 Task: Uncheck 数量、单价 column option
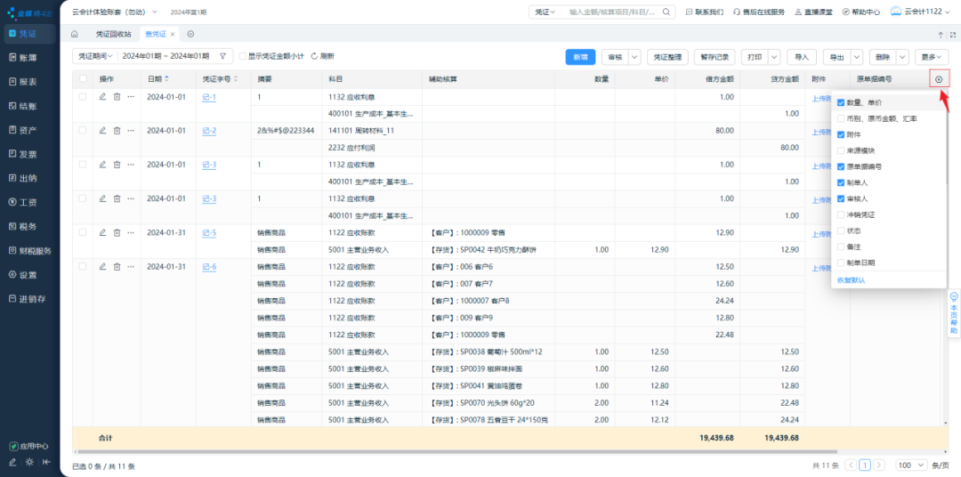pyautogui.click(x=841, y=102)
